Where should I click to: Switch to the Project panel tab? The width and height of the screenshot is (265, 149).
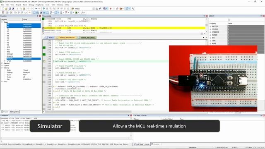(x=5, y=112)
